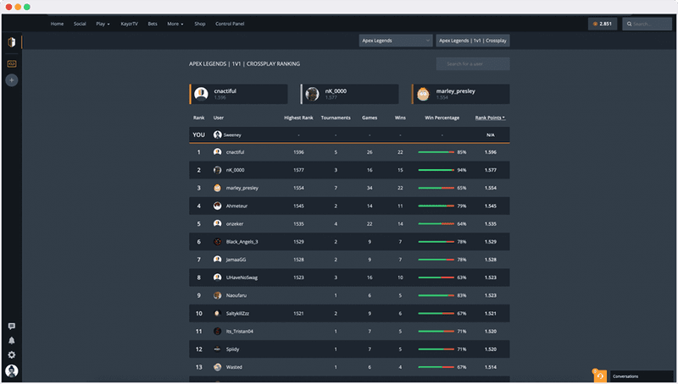678x384 pixels.
Task: Open the chat message icon in sidebar
Action: [12, 326]
